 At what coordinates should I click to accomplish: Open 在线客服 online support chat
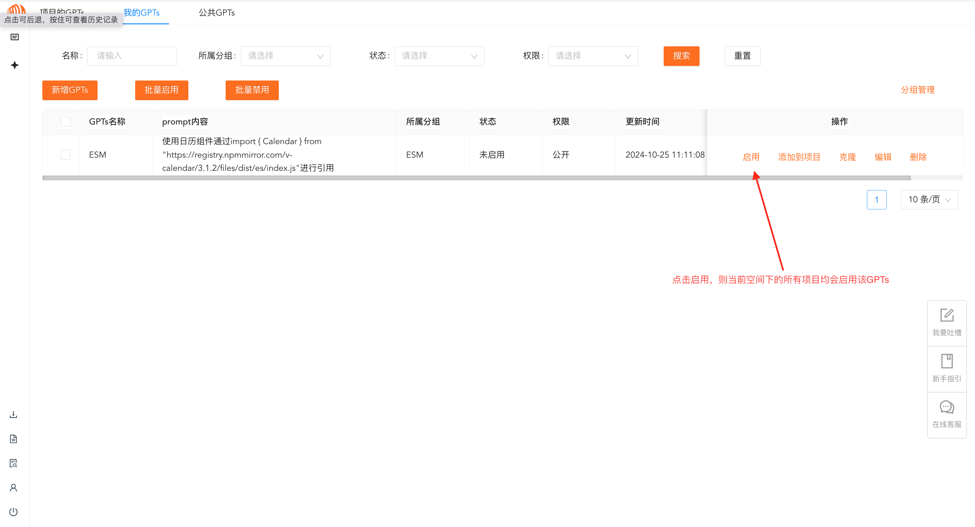point(947,414)
